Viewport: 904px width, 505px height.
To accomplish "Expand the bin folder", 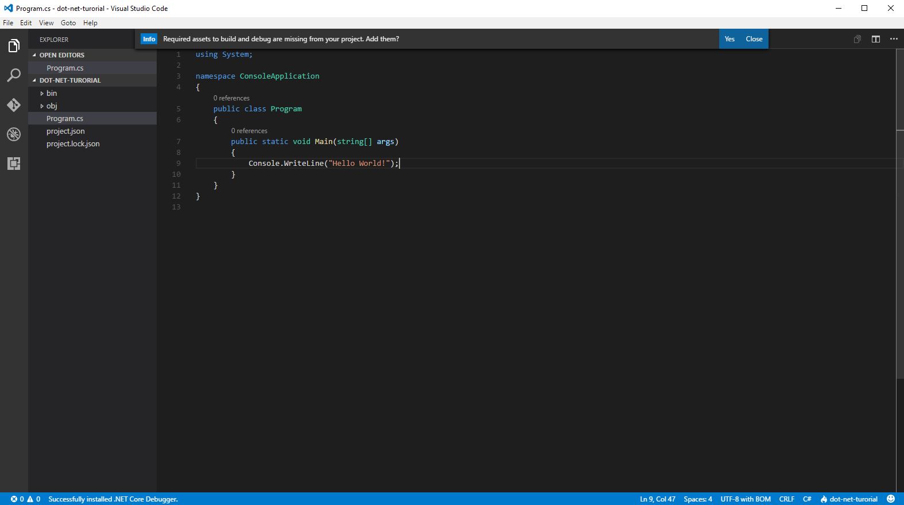I will (x=42, y=93).
